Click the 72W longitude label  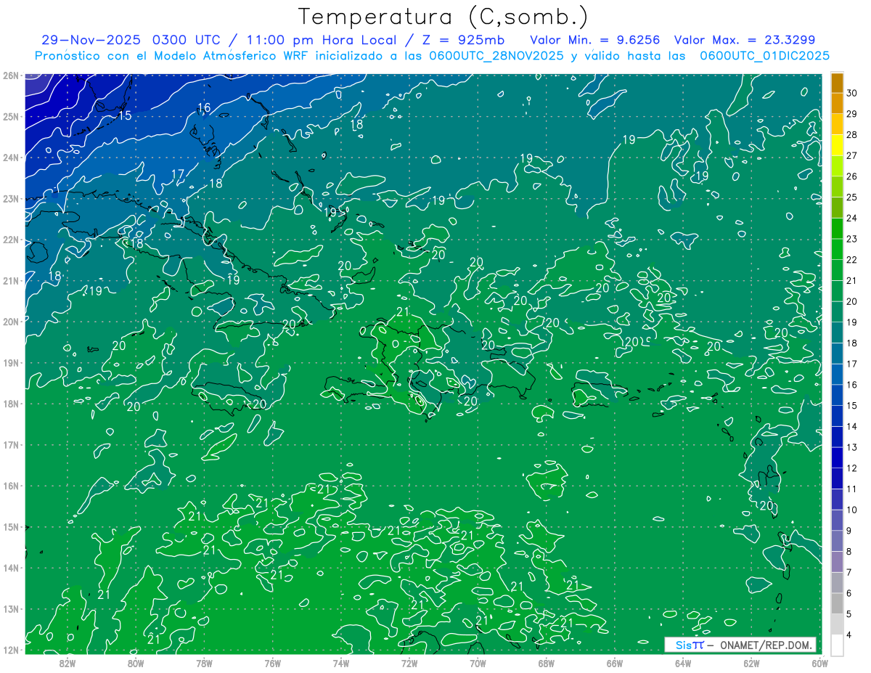(x=409, y=663)
